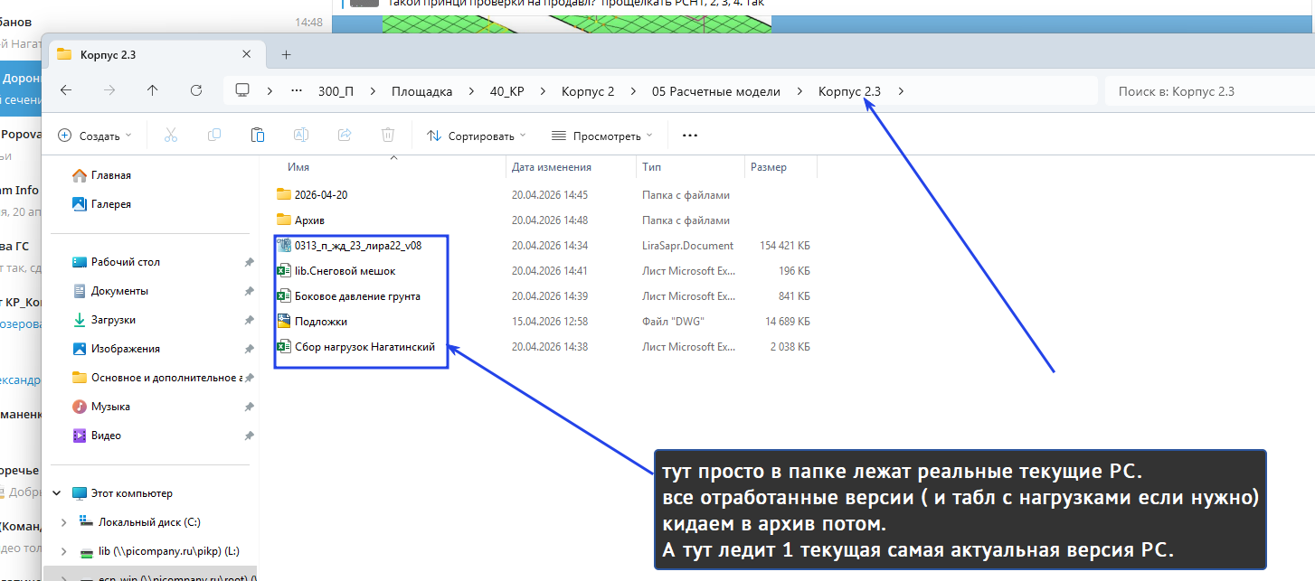Open Изображения quick access item
The width and height of the screenshot is (1315, 581).
[x=125, y=349]
